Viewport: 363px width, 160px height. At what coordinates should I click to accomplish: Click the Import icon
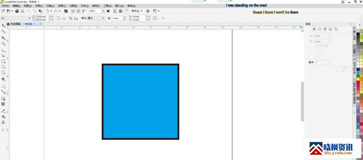pos(73,11)
